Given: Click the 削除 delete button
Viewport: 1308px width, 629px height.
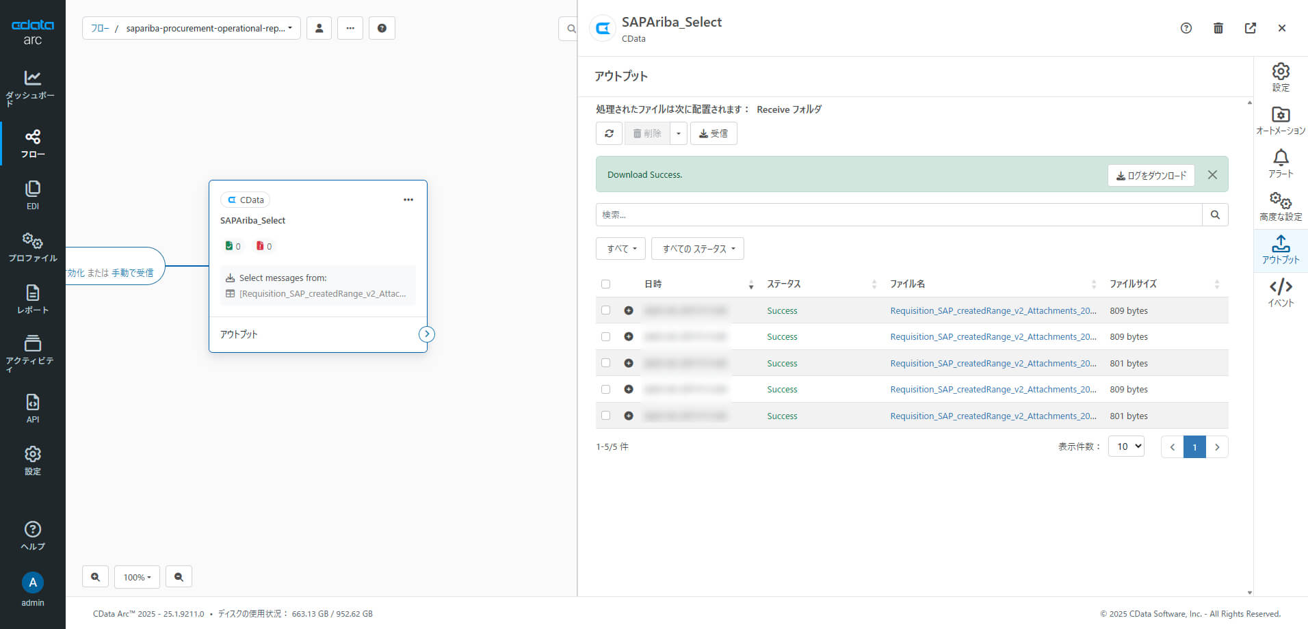Looking at the screenshot, I should click(646, 133).
